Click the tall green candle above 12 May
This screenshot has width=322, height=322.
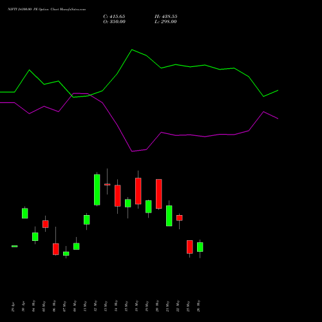(97, 190)
